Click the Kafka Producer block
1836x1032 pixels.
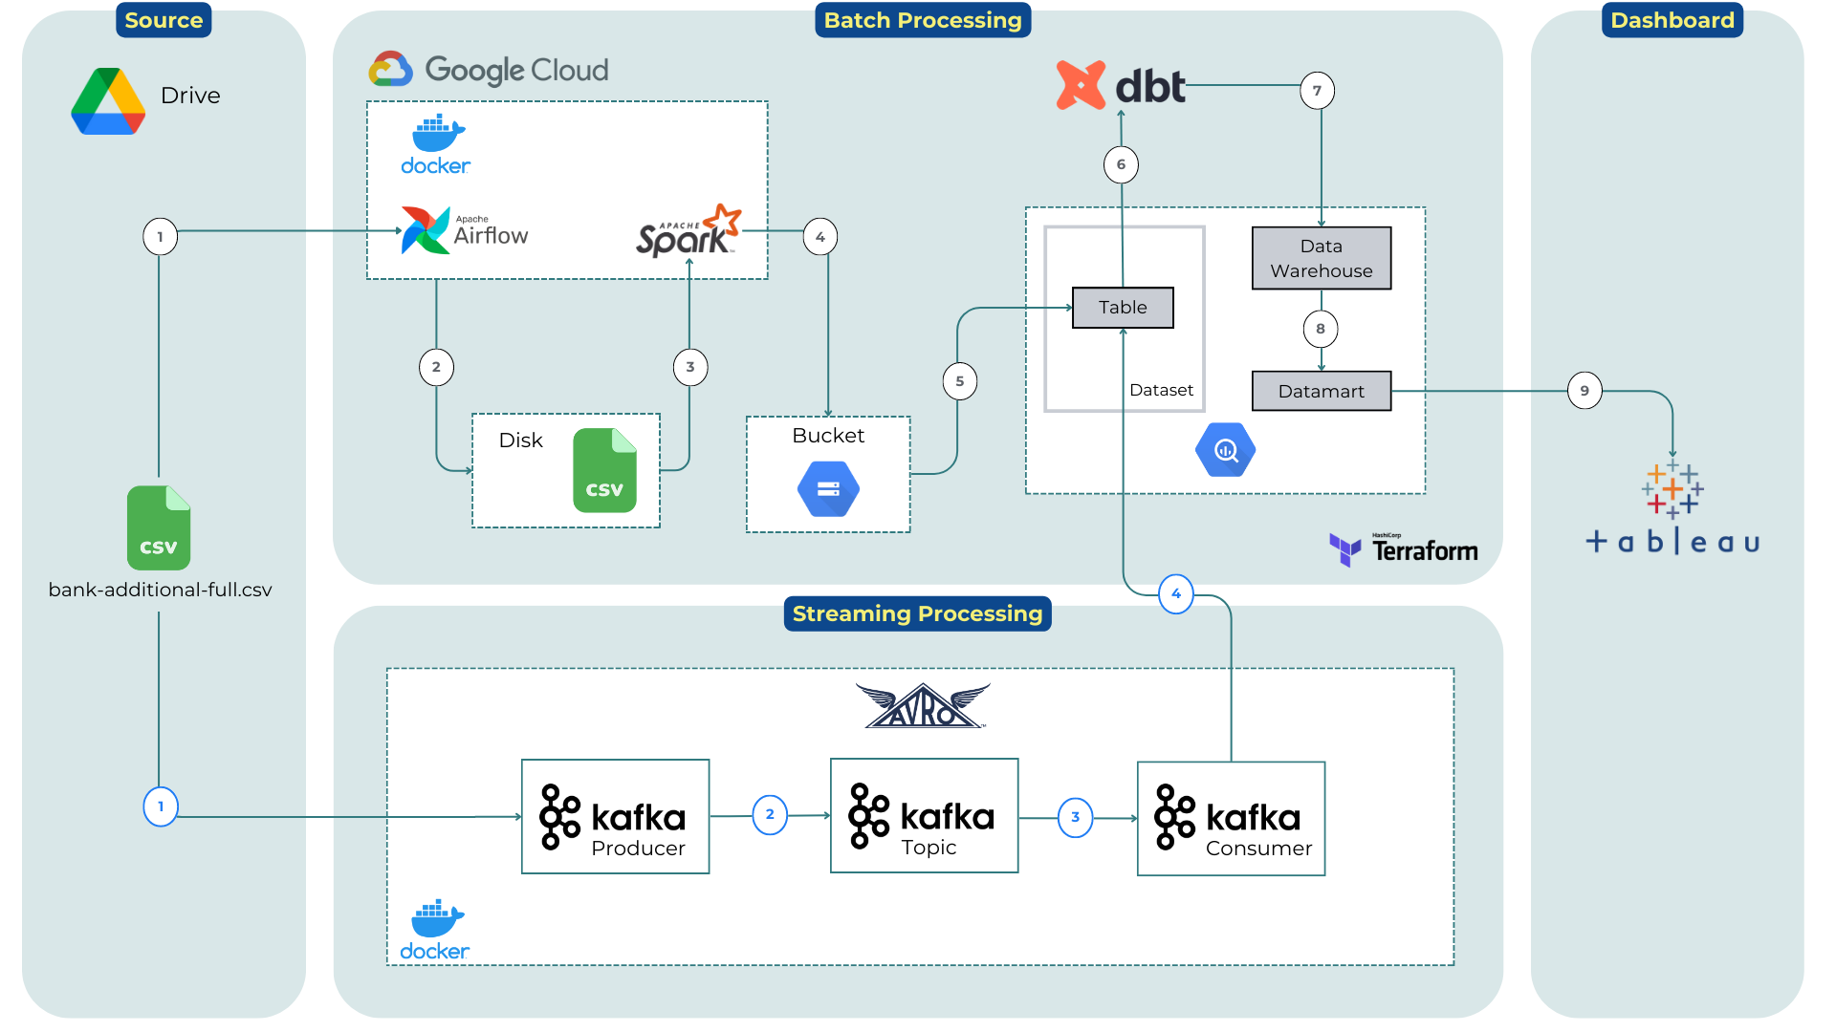click(615, 817)
